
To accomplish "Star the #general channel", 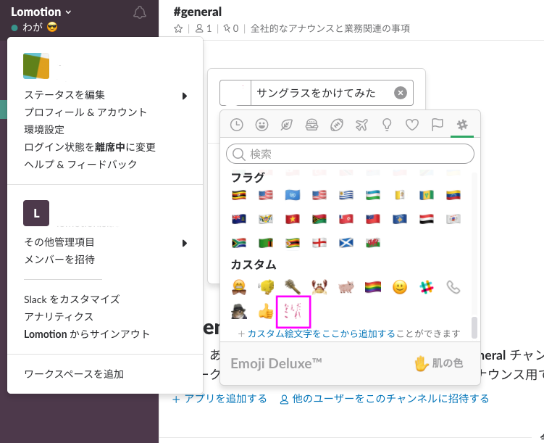I will coord(178,29).
